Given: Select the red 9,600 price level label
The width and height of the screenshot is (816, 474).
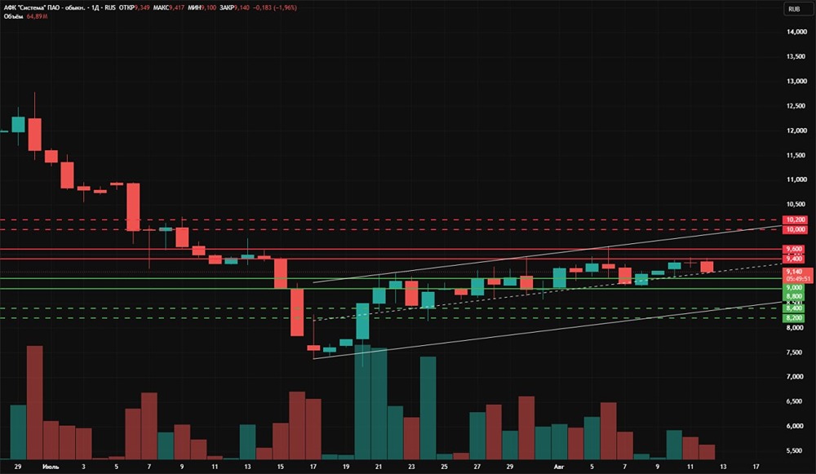Looking at the screenshot, I should [794, 249].
